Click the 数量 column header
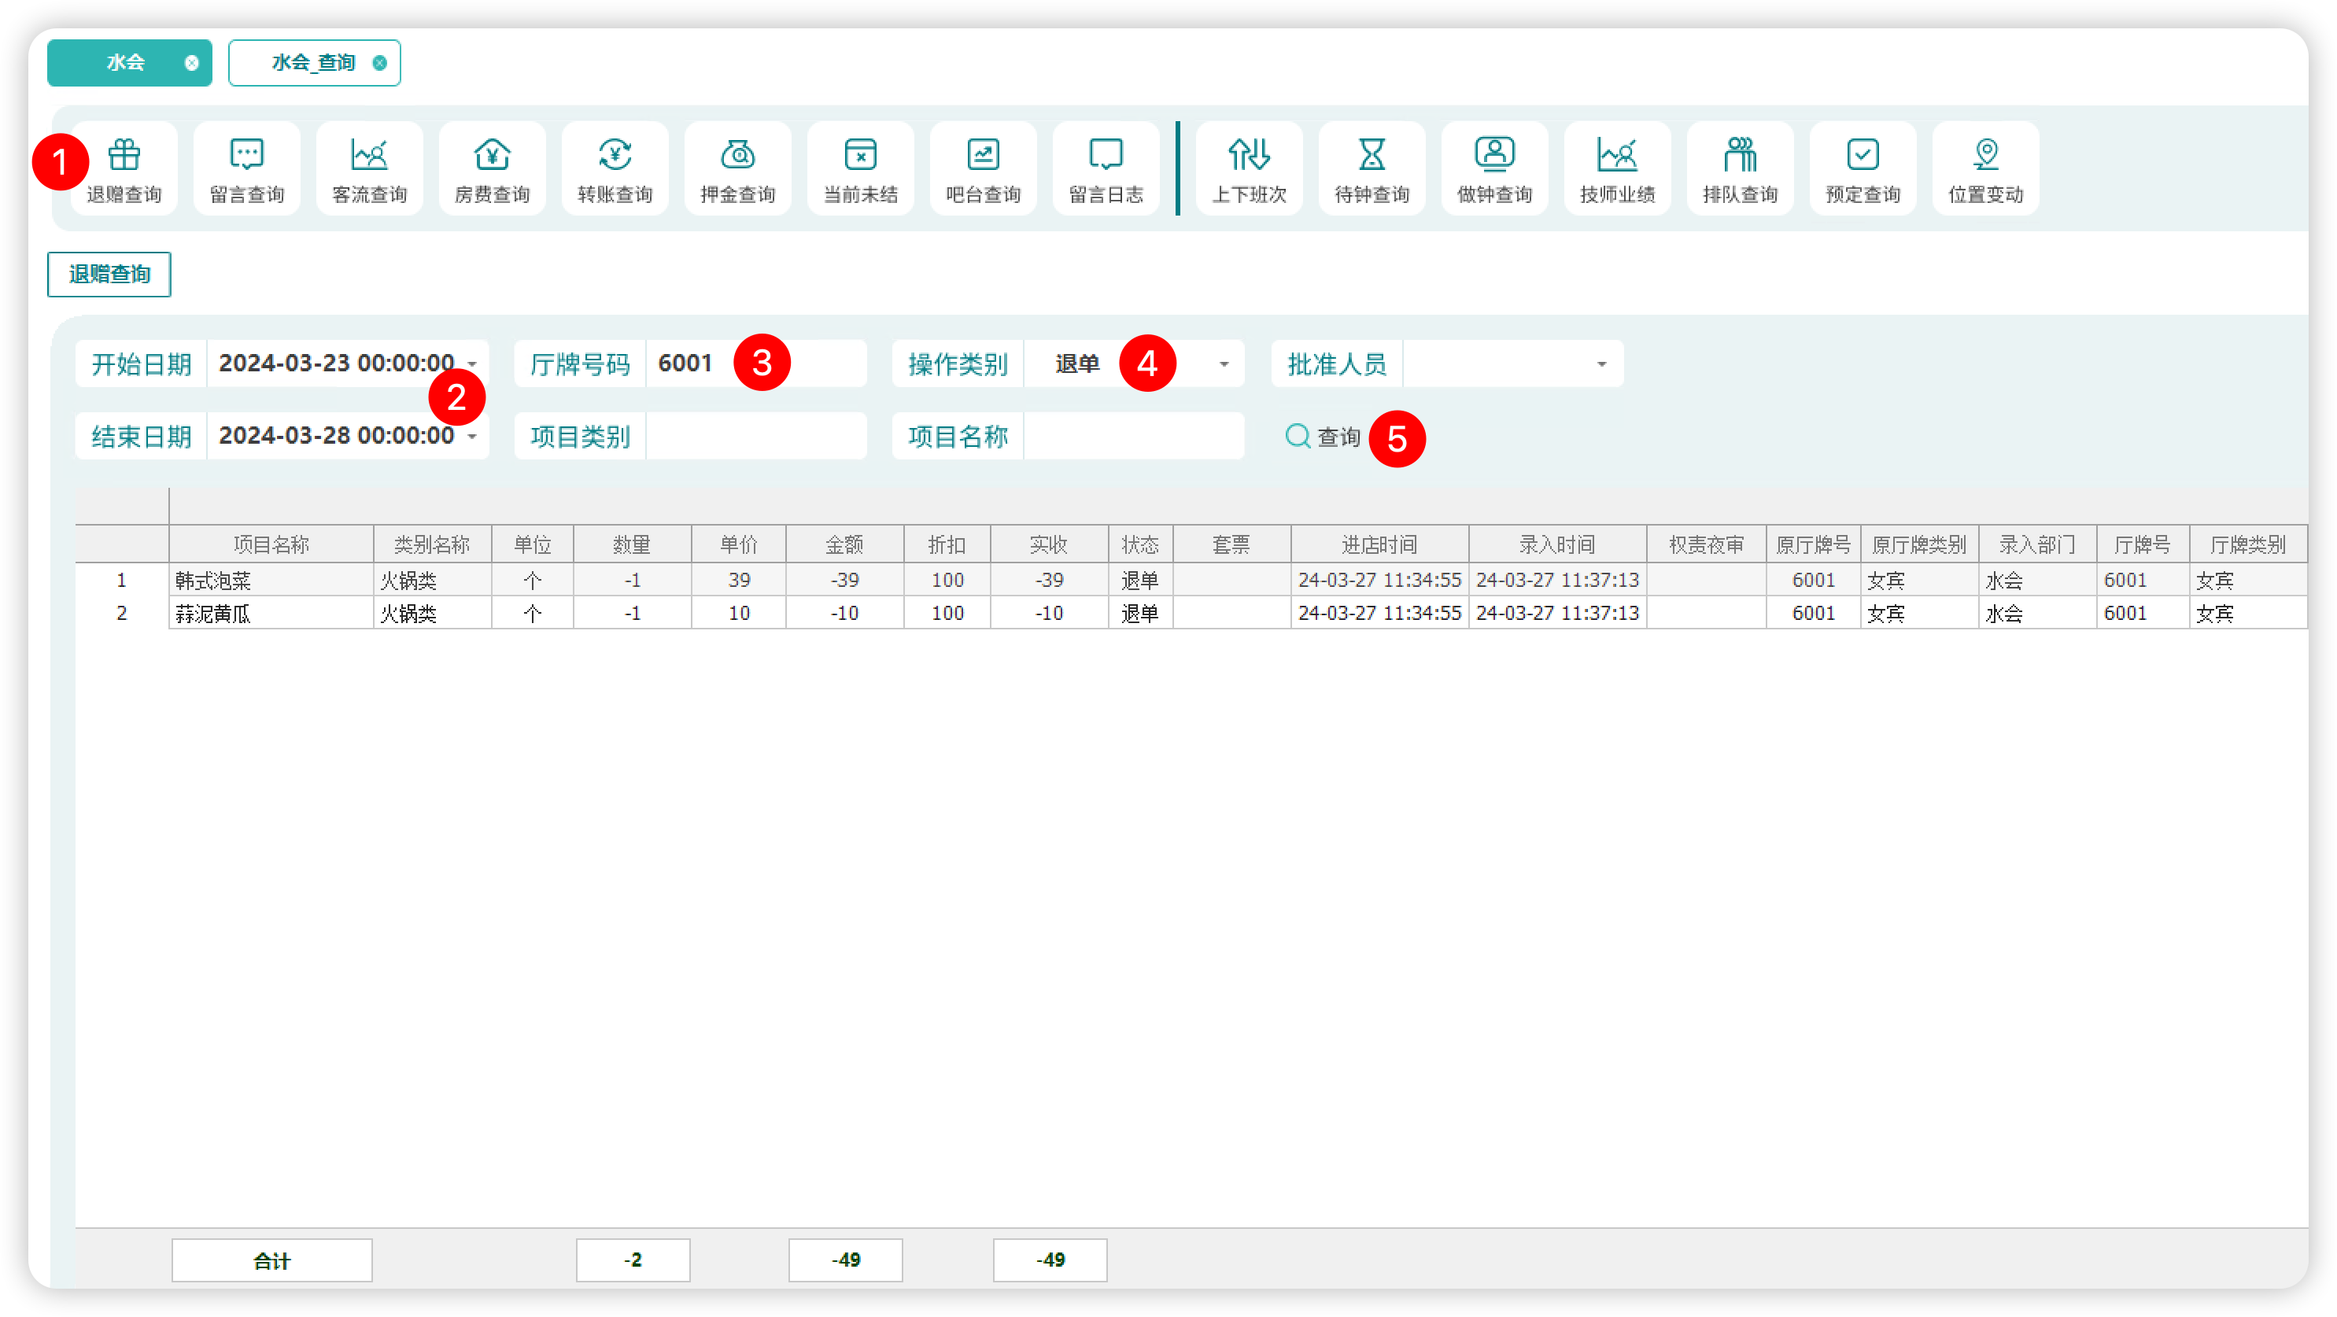This screenshot has width=2337, height=1317. [x=633, y=544]
